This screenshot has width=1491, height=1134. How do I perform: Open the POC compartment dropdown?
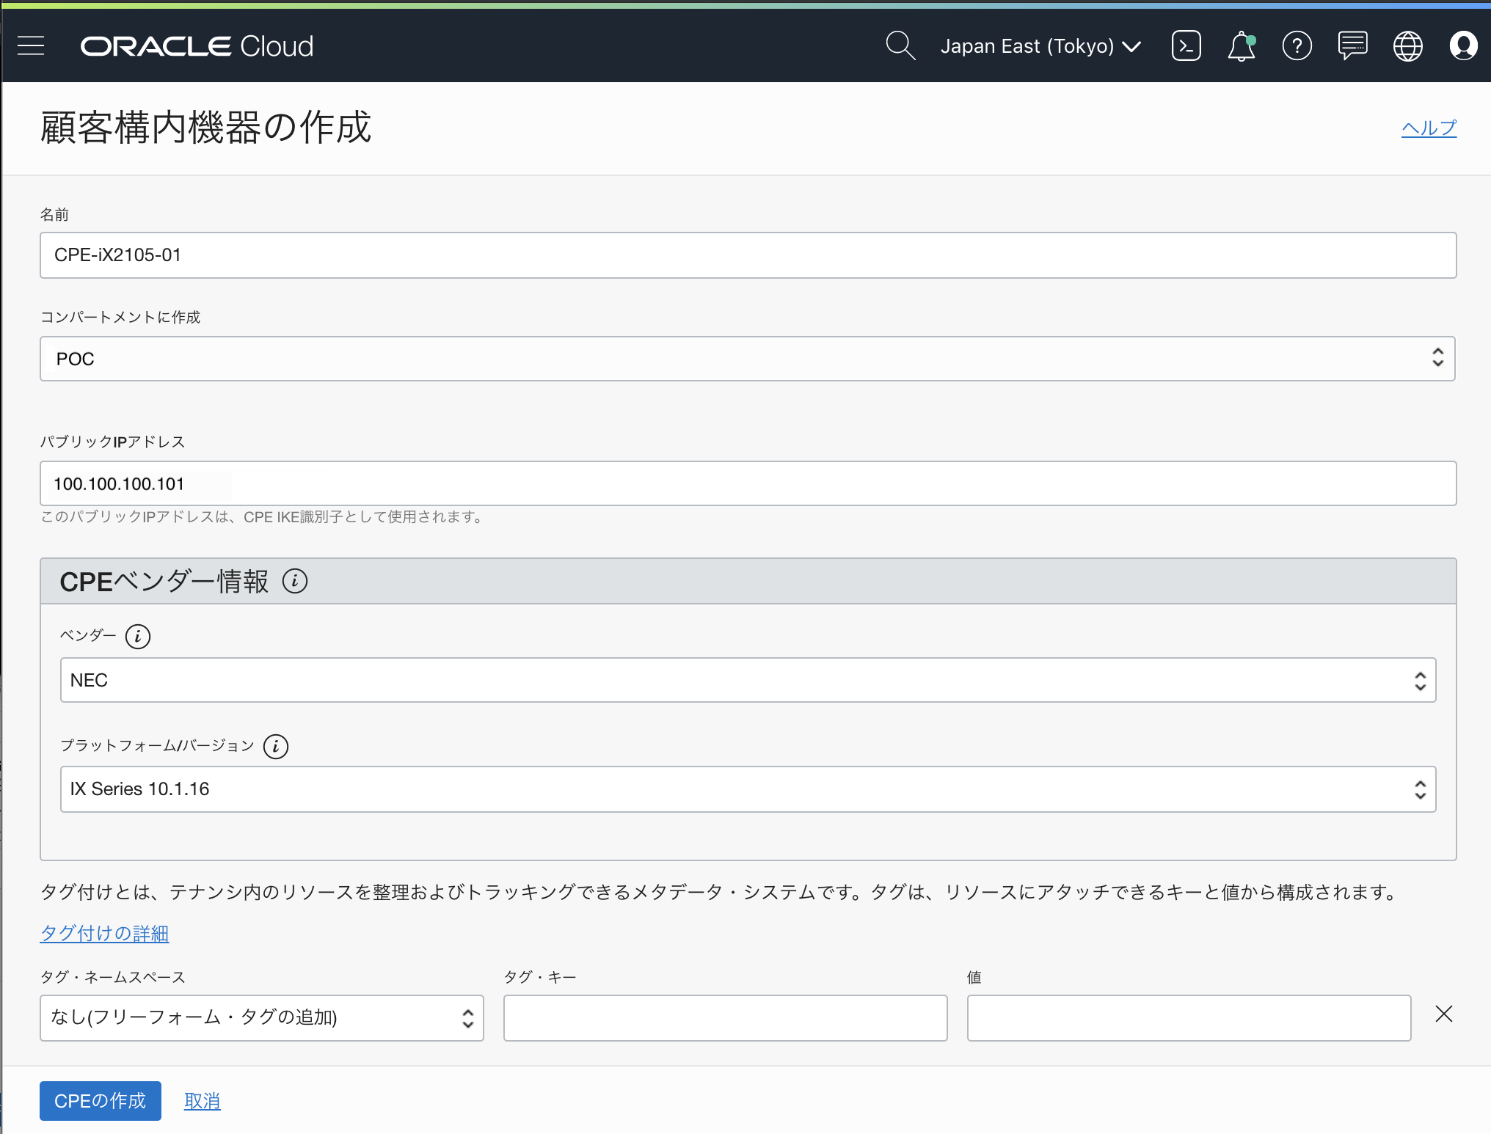coord(748,359)
